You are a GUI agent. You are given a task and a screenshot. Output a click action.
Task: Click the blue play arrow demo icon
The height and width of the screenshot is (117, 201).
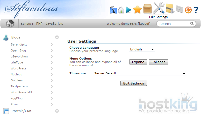(128, 10)
